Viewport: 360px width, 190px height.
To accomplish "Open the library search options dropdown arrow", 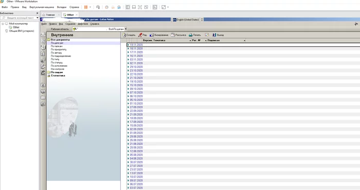I will tap(37, 17).
